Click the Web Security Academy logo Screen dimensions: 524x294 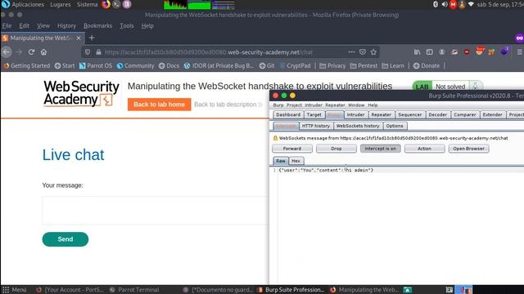81,93
